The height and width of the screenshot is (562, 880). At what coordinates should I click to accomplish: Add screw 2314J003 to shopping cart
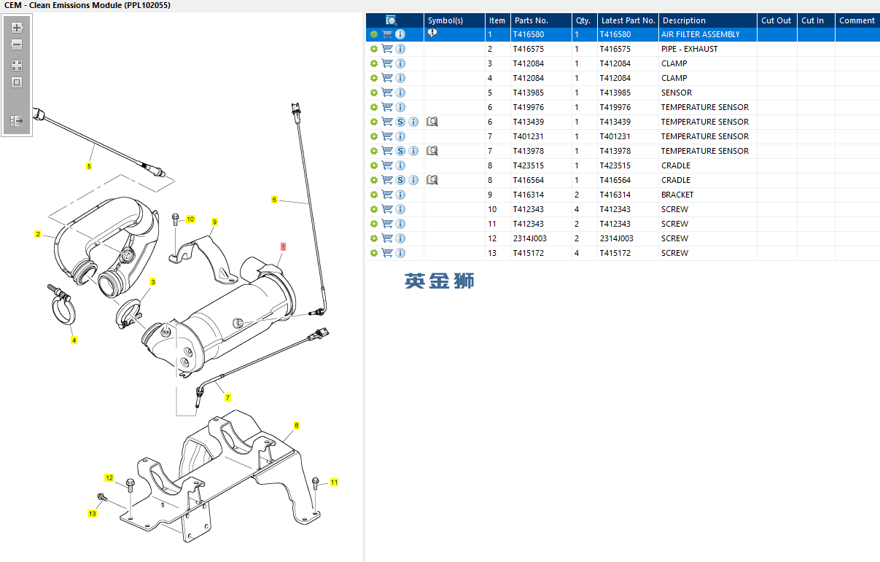click(387, 238)
